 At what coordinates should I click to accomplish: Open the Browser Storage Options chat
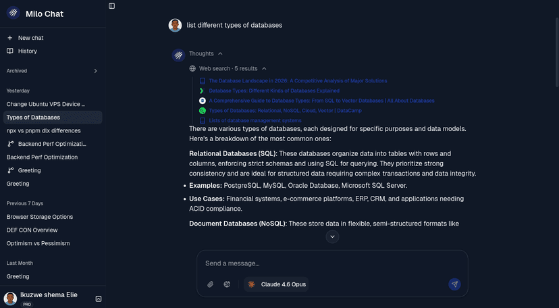(x=40, y=217)
